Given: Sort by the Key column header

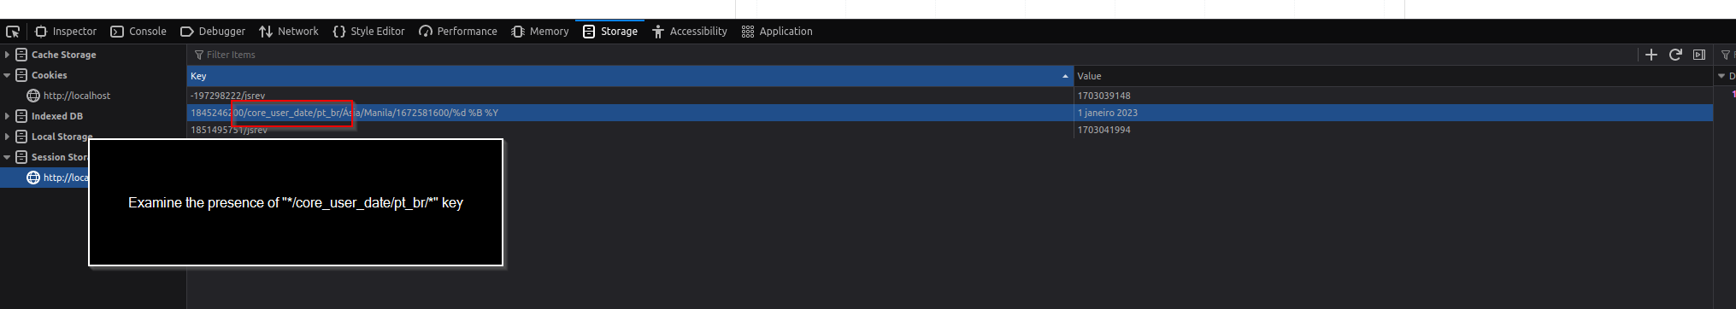Looking at the screenshot, I should 630,76.
